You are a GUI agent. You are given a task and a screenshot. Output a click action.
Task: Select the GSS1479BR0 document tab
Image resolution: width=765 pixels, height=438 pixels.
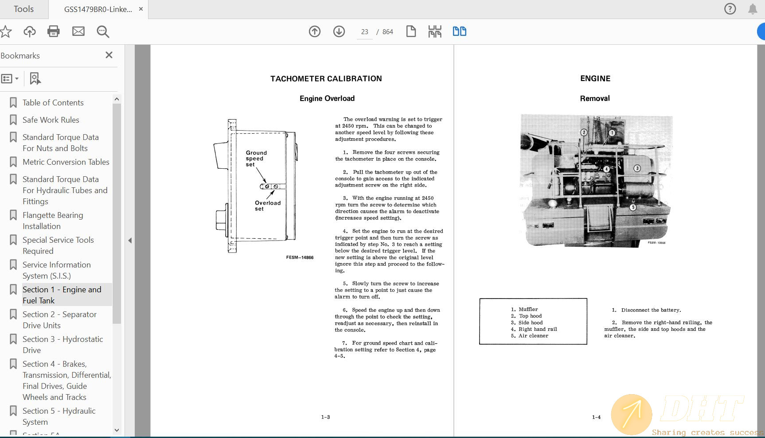(x=98, y=9)
